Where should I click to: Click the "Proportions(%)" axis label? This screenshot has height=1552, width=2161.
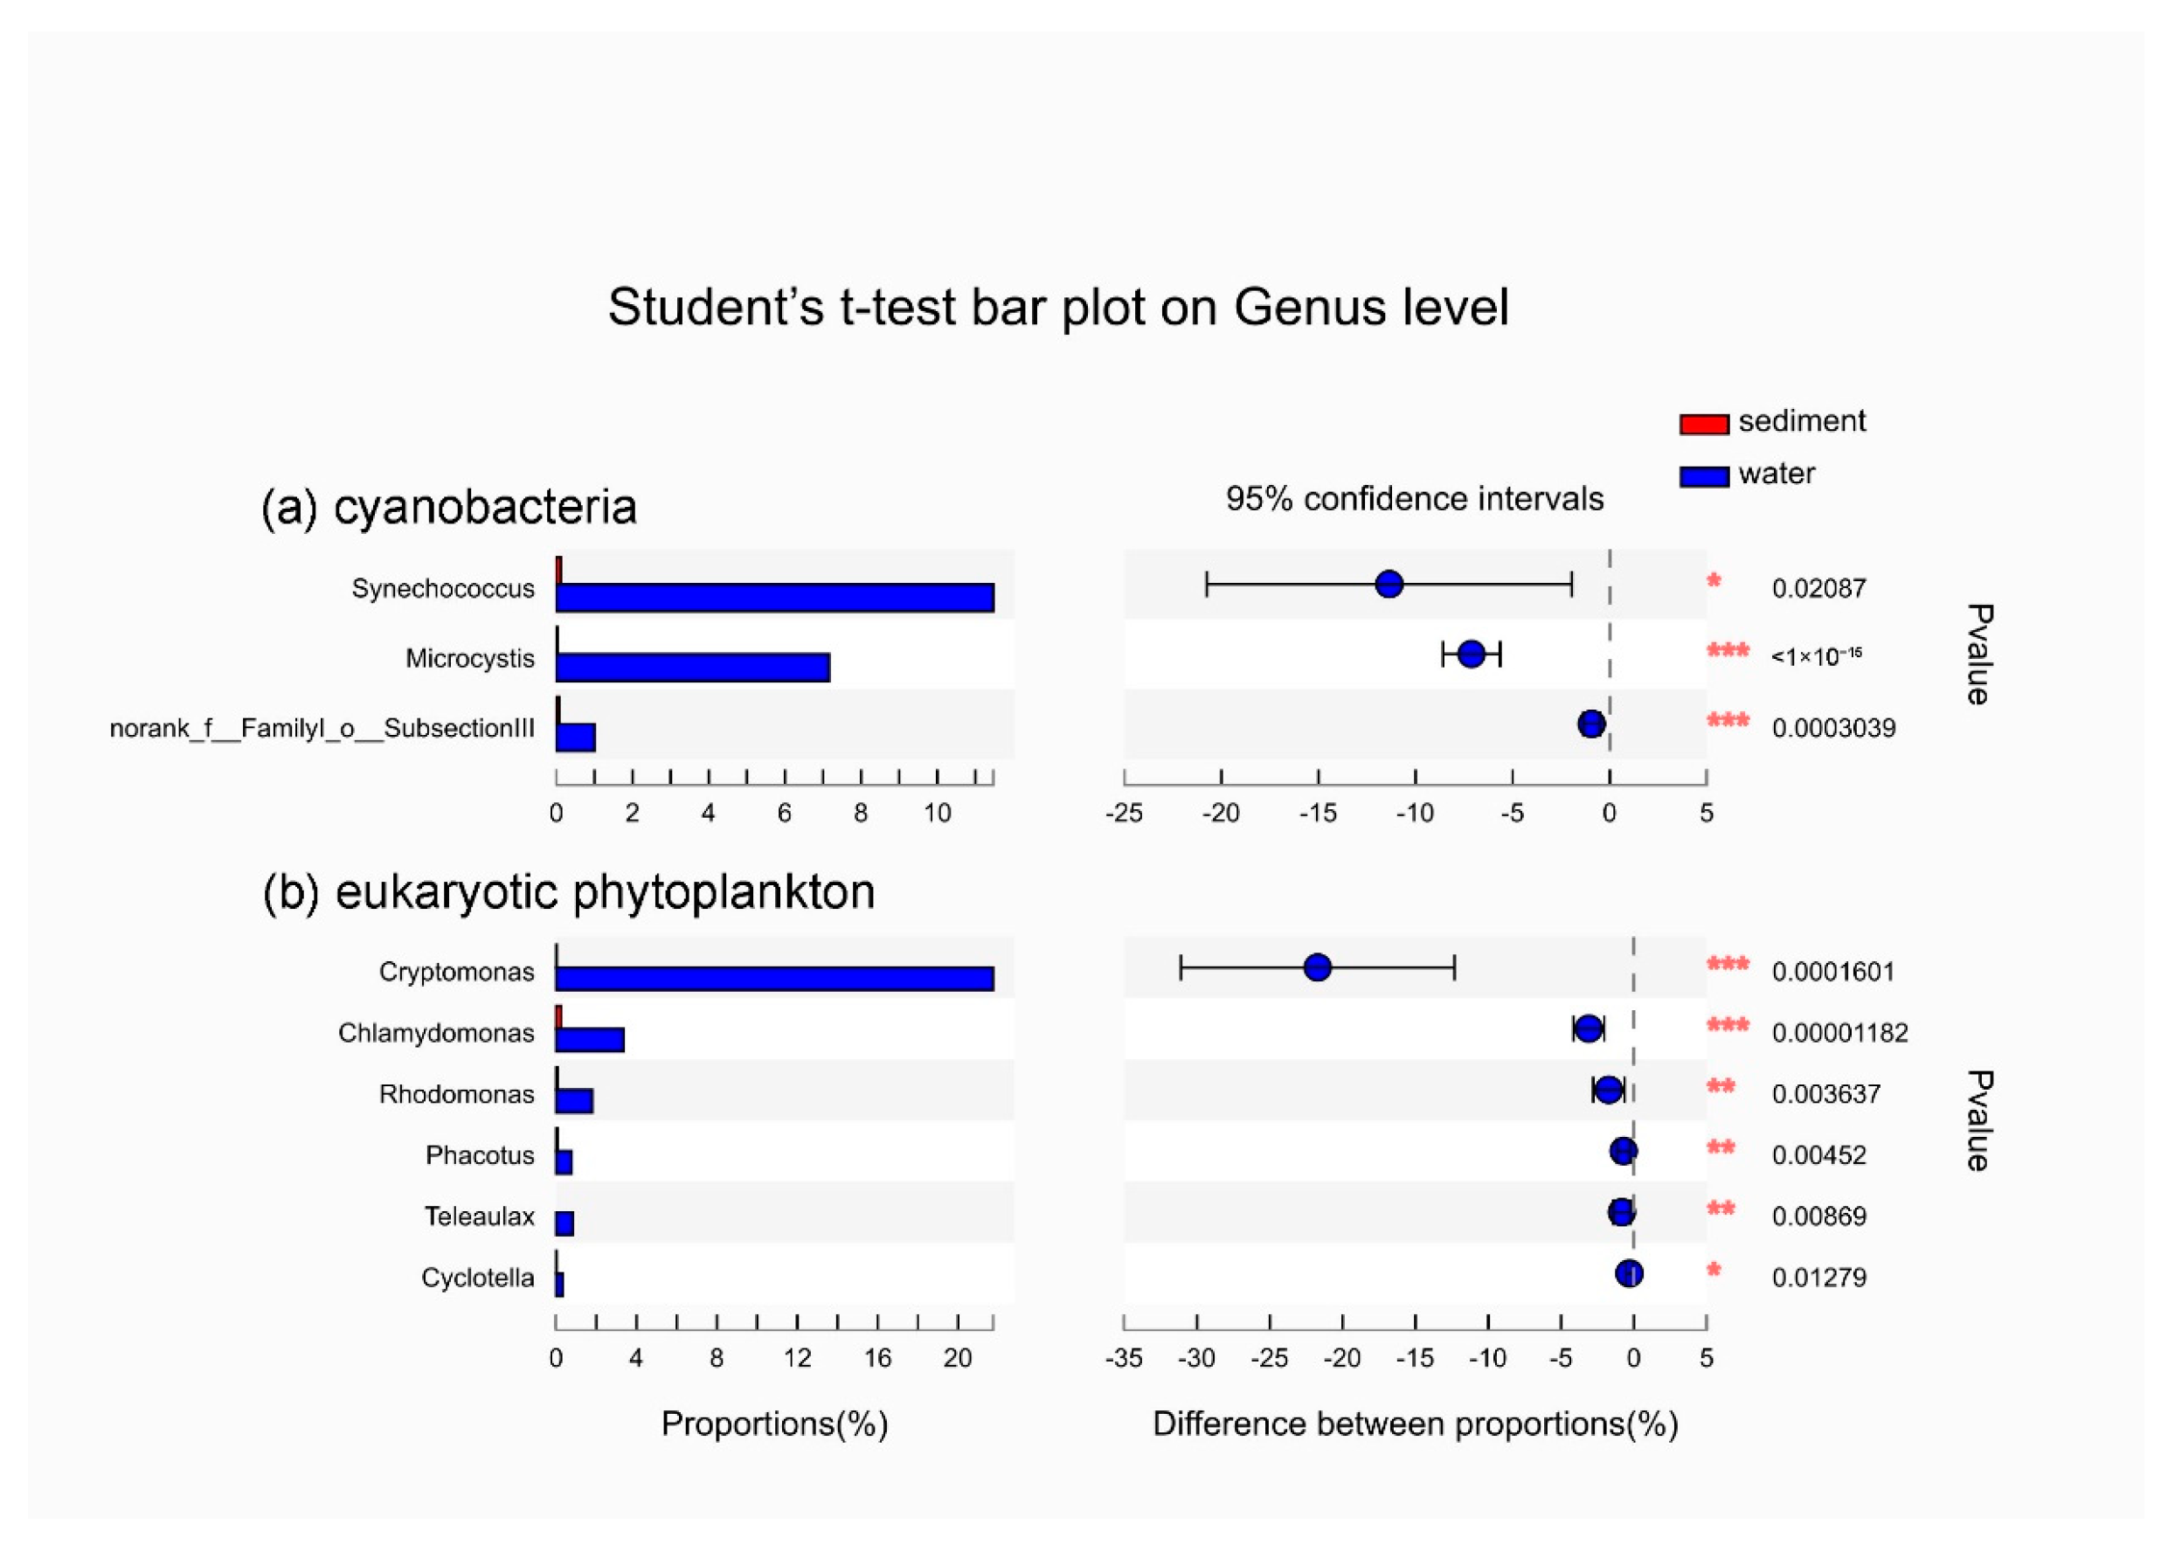coord(773,1424)
